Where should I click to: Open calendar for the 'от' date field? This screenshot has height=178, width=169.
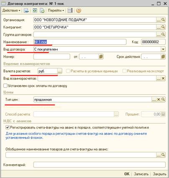coord(101,57)
